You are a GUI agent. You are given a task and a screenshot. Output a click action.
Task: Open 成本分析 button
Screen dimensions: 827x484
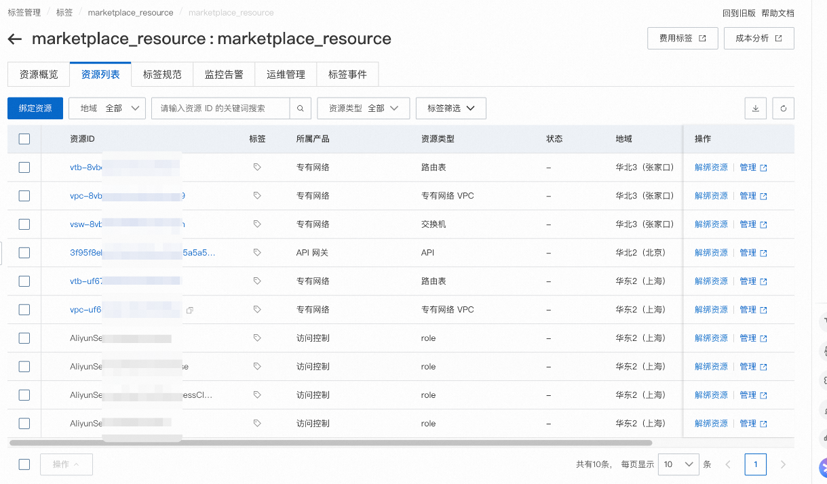758,39
